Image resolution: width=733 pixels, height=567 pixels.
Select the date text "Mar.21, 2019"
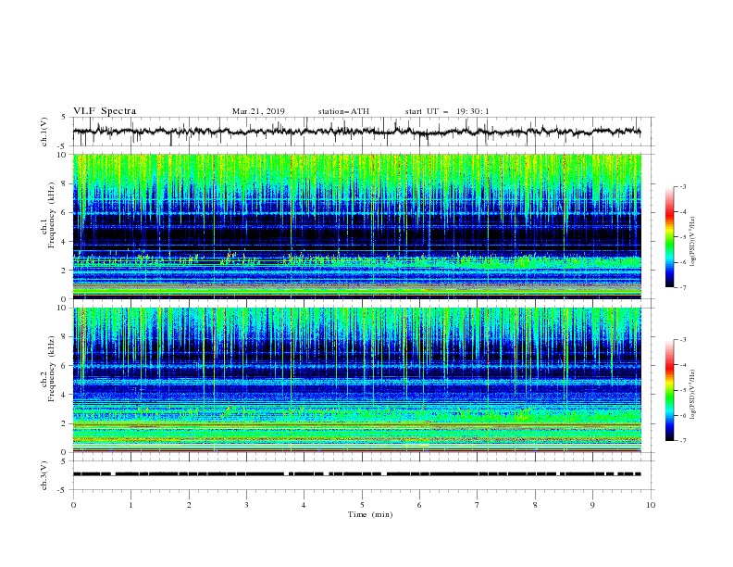click(258, 111)
